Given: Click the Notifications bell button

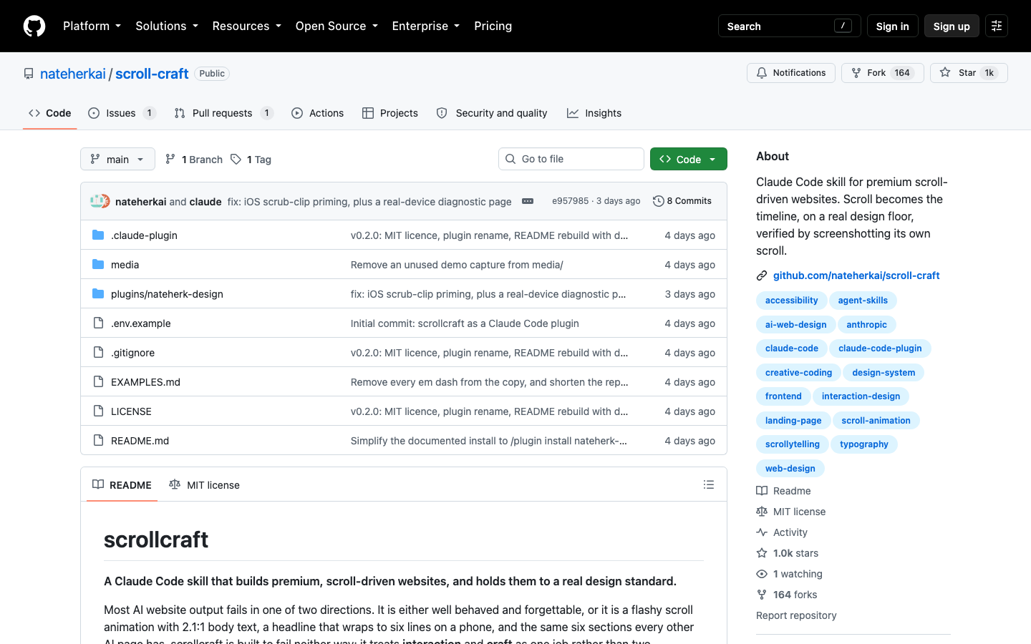Looking at the screenshot, I should pyautogui.click(x=791, y=73).
